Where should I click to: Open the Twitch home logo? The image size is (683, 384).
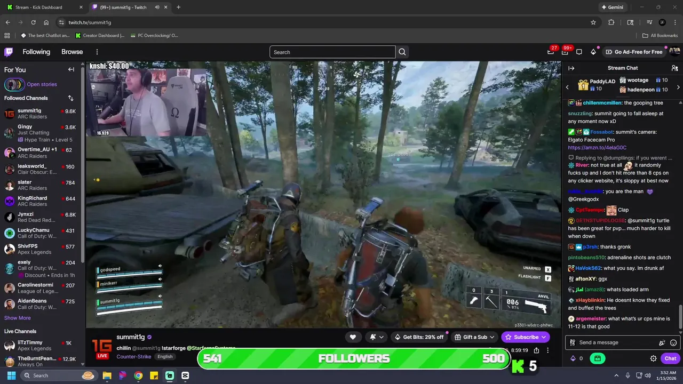coord(9,52)
